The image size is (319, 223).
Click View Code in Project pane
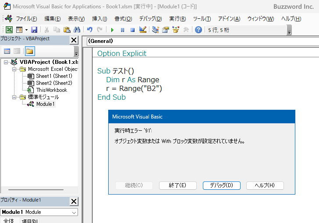coord(7,51)
